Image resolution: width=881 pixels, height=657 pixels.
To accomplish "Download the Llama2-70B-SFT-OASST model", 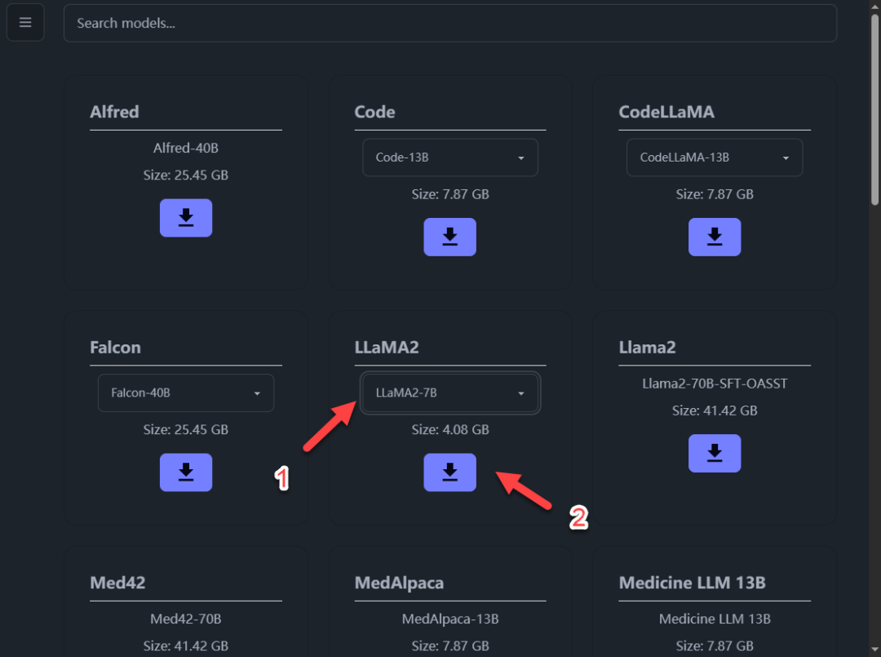I will click(x=715, y=453).
